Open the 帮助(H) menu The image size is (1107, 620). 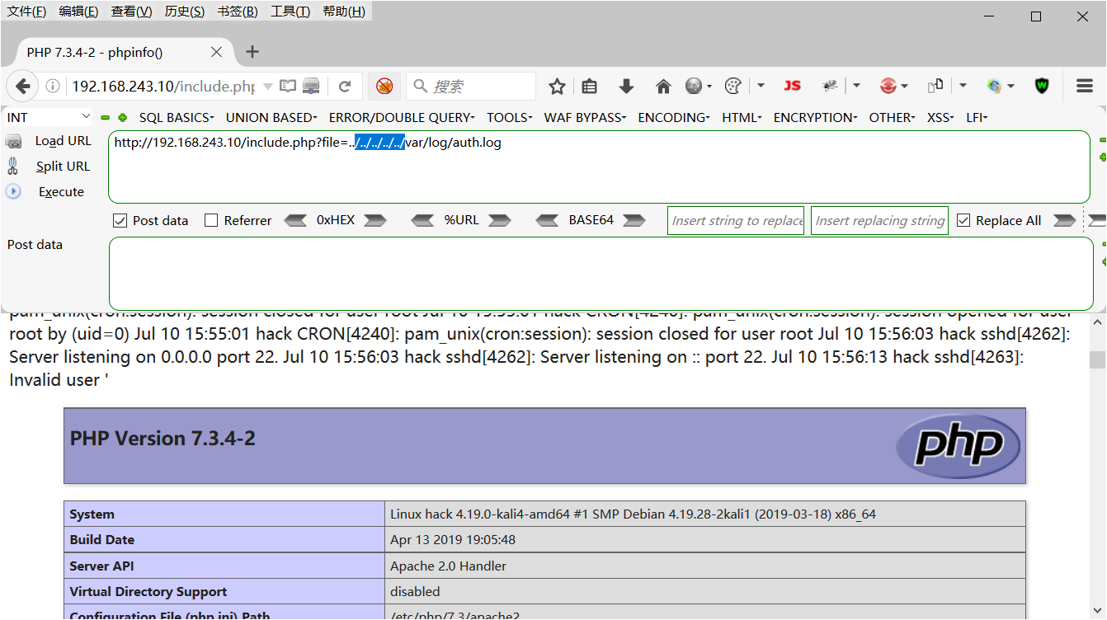(344, 12)
